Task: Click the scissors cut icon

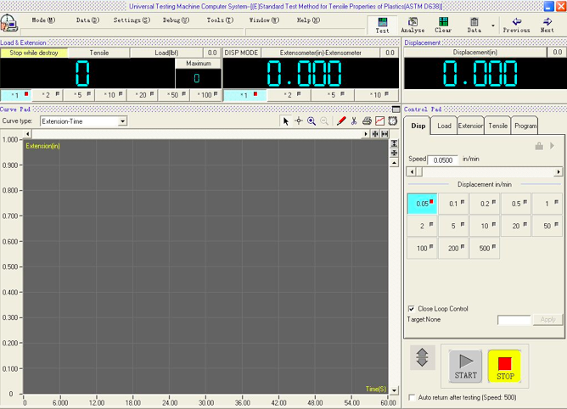Action: pyautogui.click(x=354, y=121)
